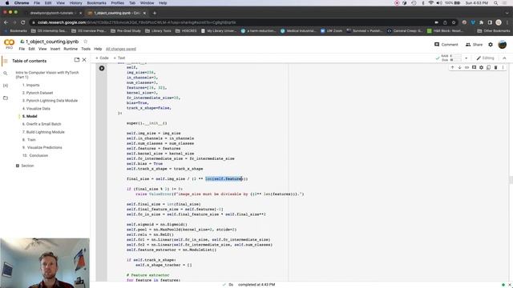
Task: Open the Wi-Fi menu bar icon
Action: [431, 3]
